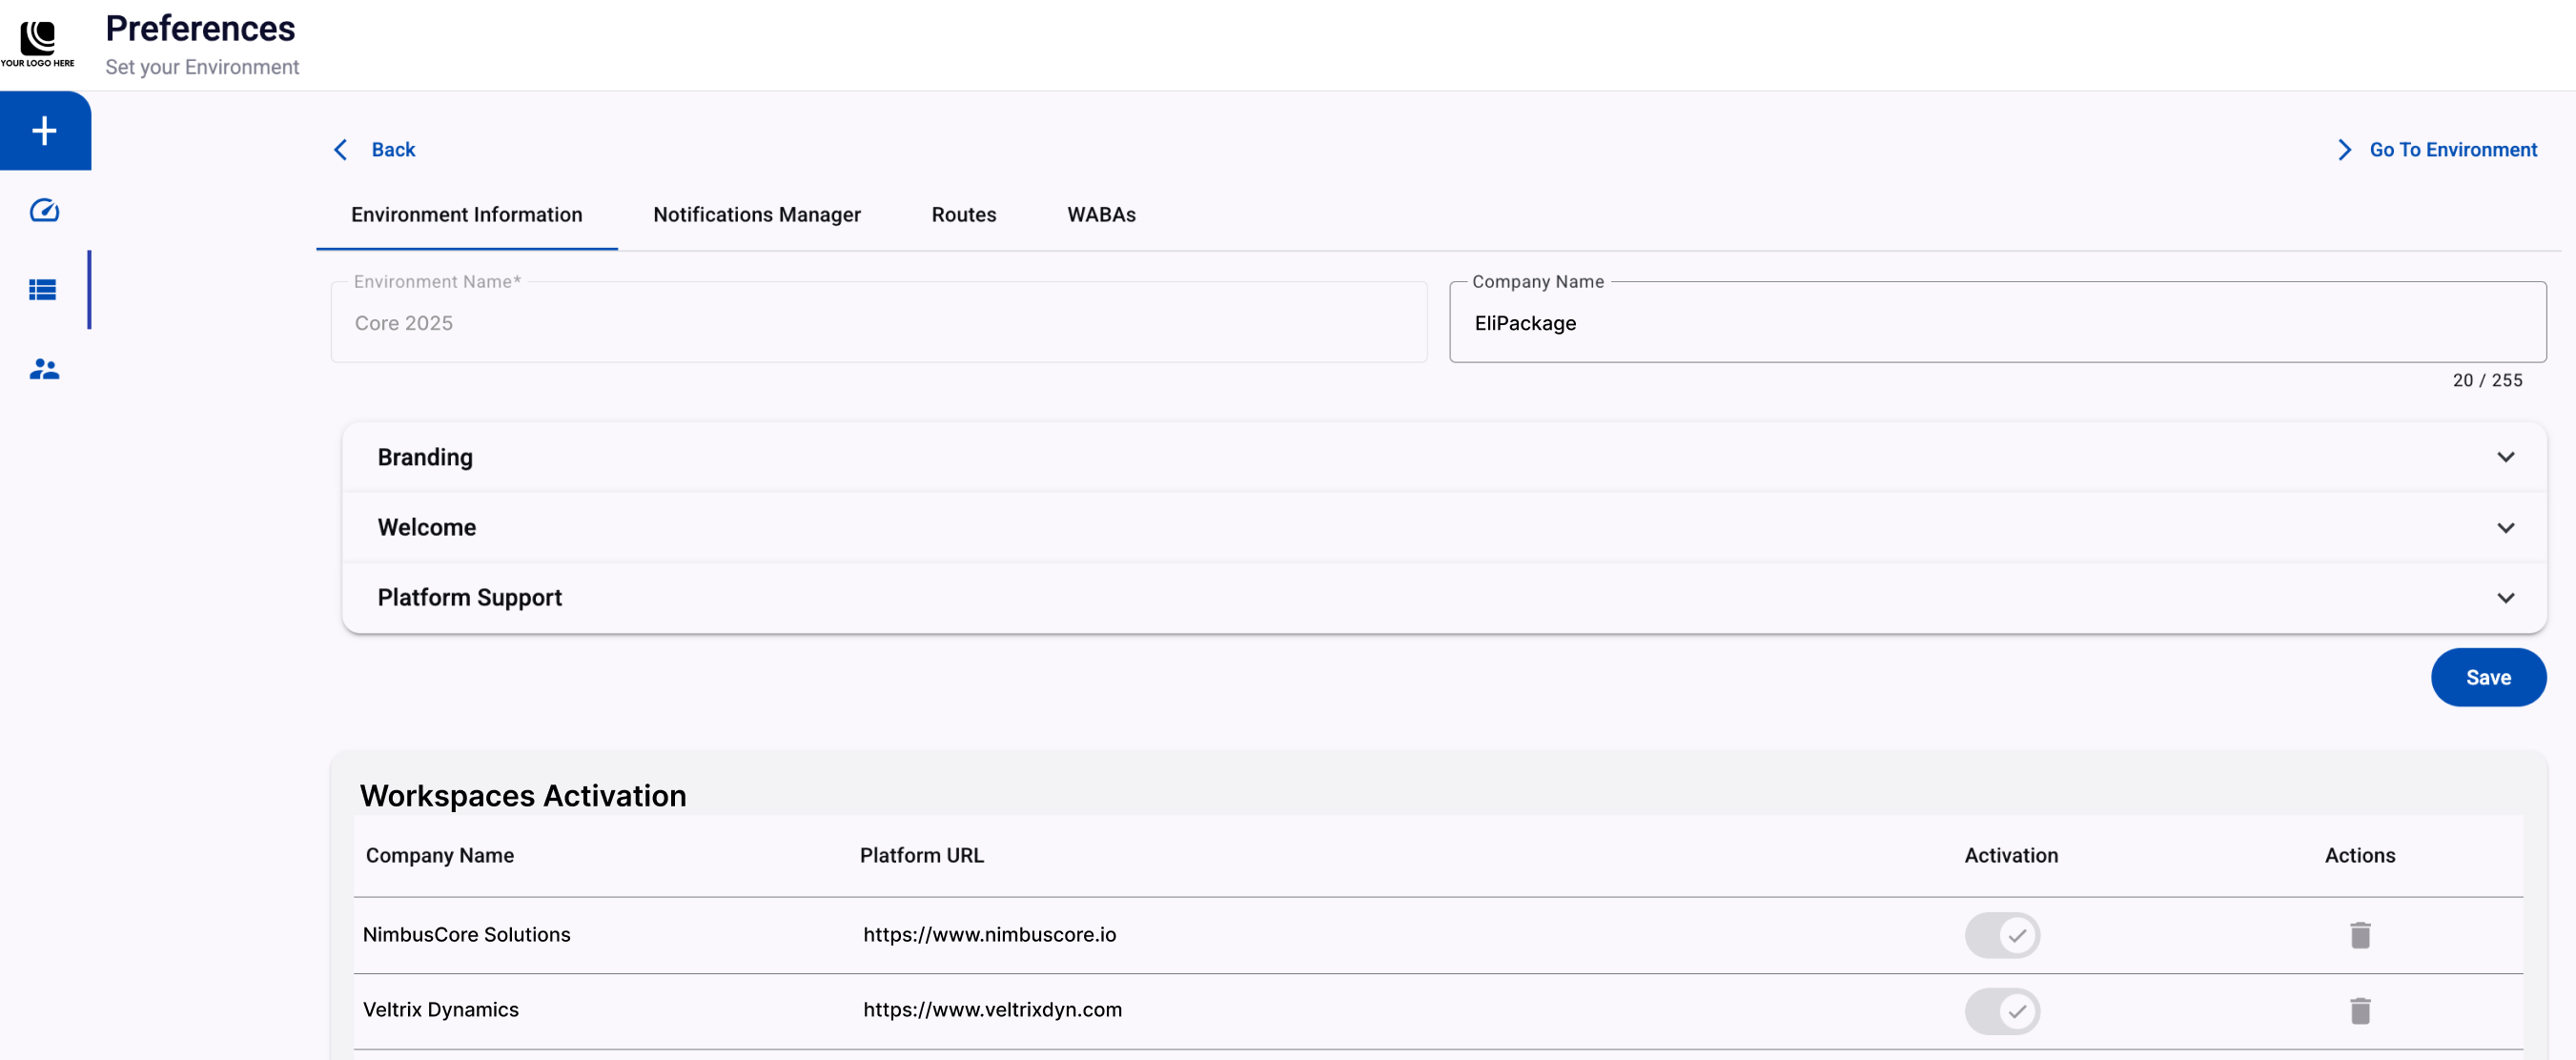This screenshot has height=1060, width=2576.
Task: Expand the Branding section
Action: 1444,457
